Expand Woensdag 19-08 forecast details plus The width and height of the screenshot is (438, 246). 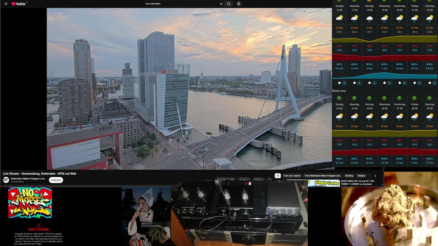coord(389,83)
